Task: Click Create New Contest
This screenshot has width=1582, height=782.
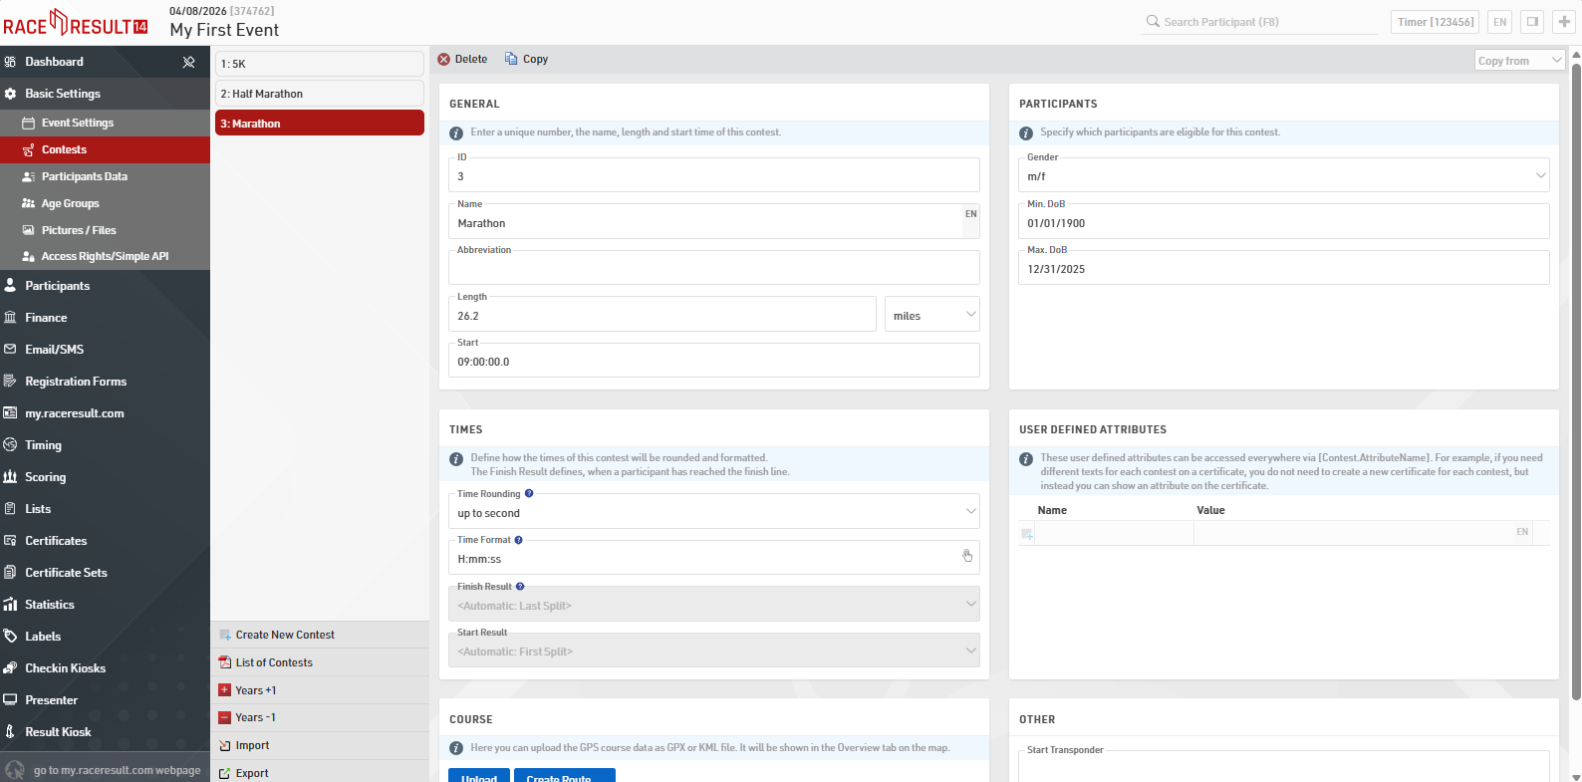Action: pos(285,635)
